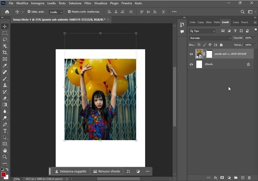Toggle lock image pixels brush icon
Viewport: 258px width, 181px height.
[204, 45]
